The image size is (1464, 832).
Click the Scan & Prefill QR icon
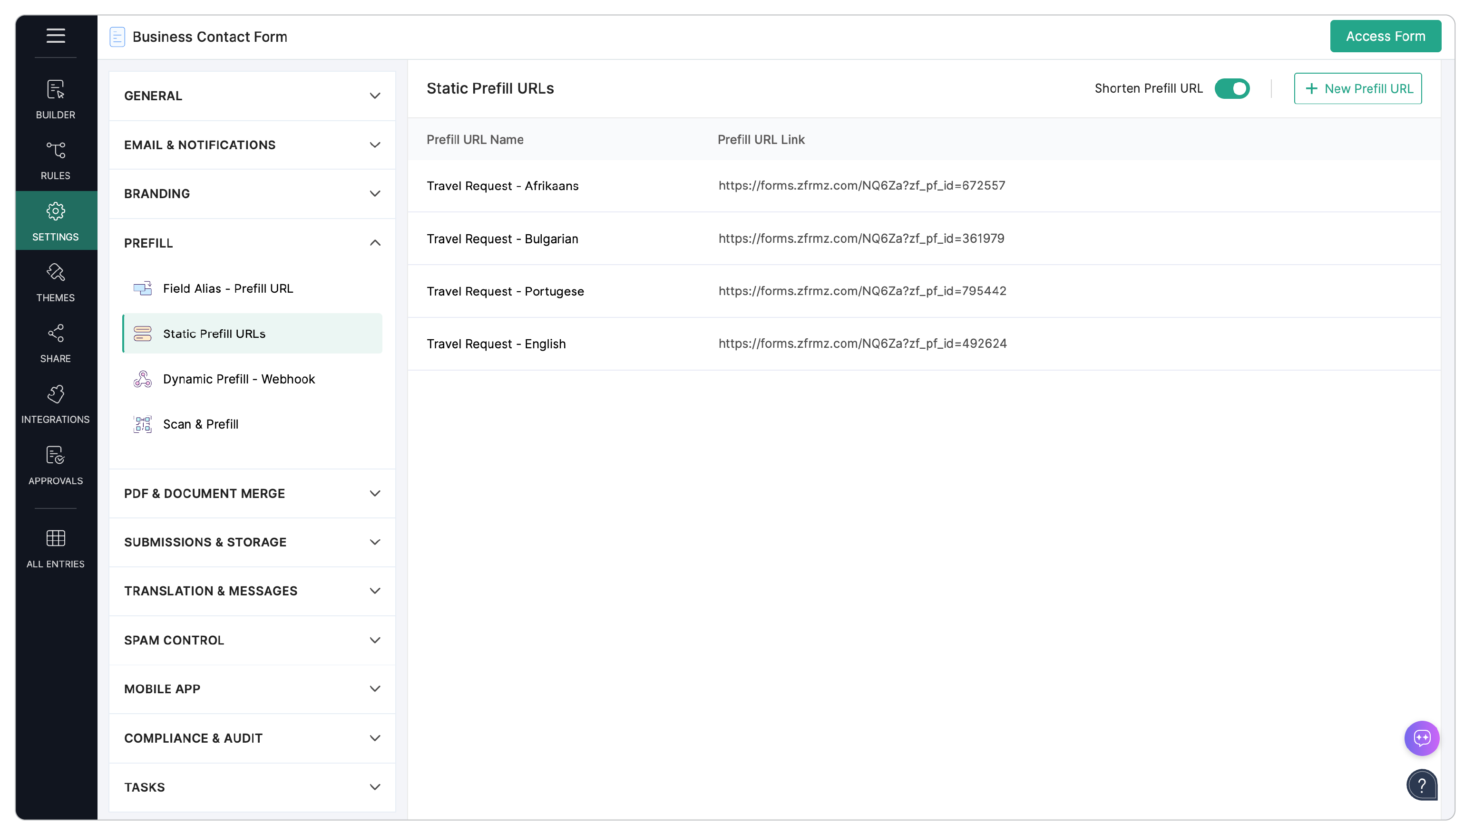pyautogui.click(x=141, y=424)
